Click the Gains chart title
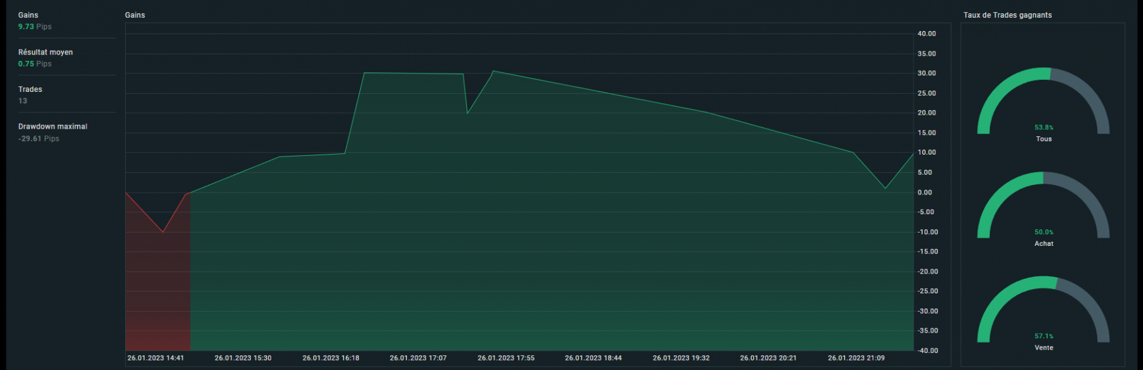This screenshot has width=1143, height=370. pyautogui.click(x=135, y=15)
